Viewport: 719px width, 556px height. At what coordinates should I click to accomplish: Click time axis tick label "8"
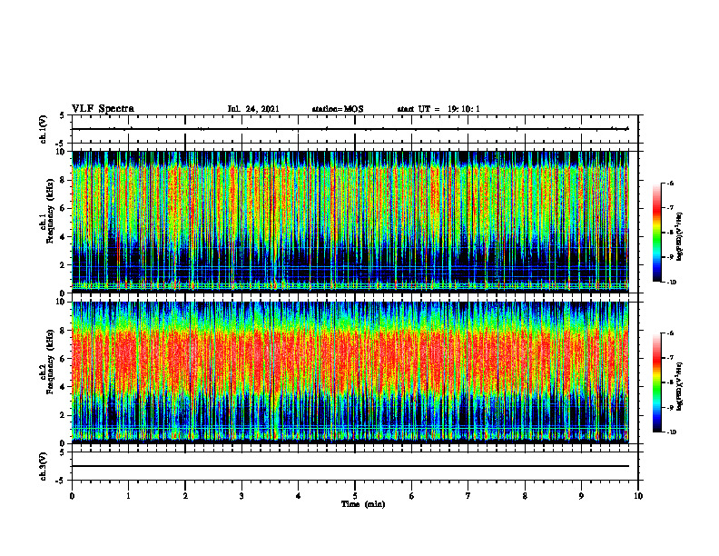525,496
